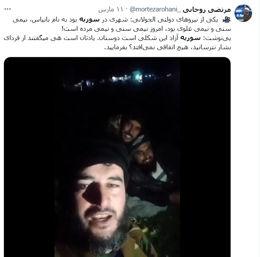
Task: Click the black left margin of the video
Action: click(x=29, y=157)
